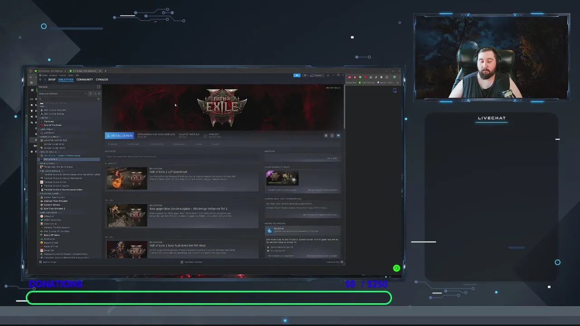The height and width of the screenshot is (326, 580).
Task: Open the Boss Rush Event bei PAX West news
Action: 177,245
